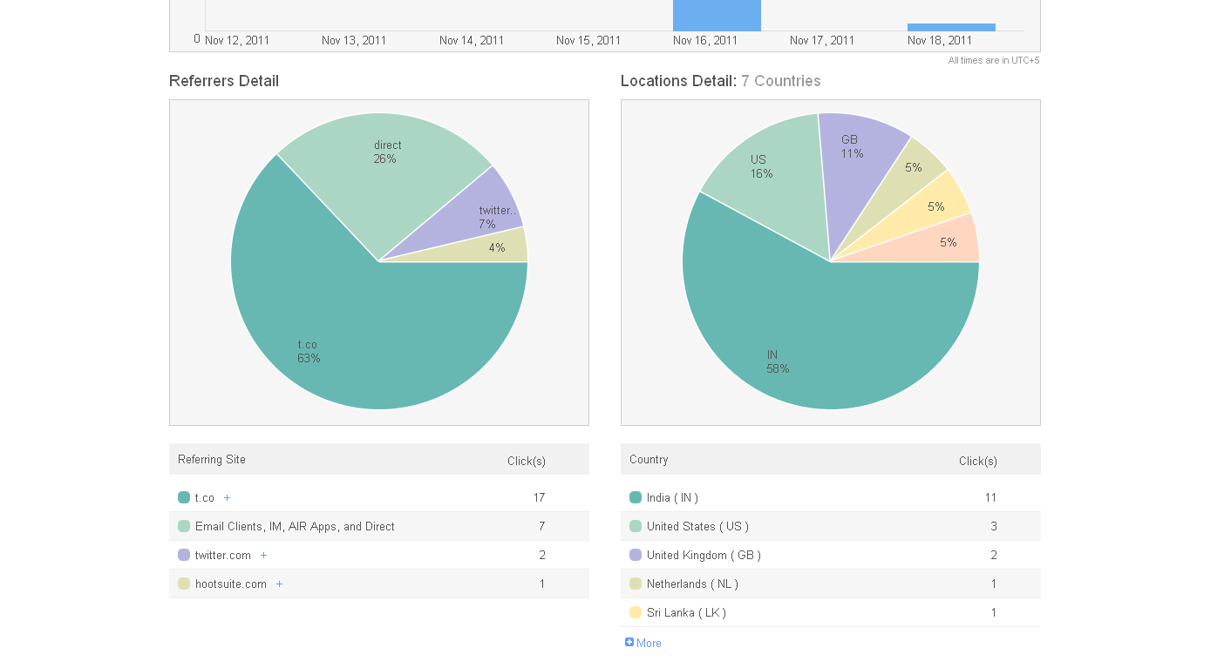Screen dimensions: 1224x668
Task: Click 'Nov 17, 2011' axis label
Action: point(822,41)
